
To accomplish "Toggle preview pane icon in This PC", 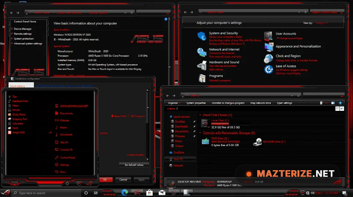I will [x=333, y=103].
